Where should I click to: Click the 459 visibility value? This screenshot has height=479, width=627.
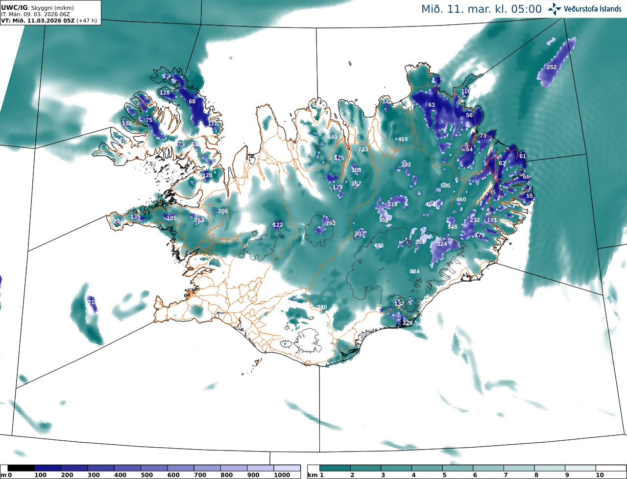[x=403, y=139]
